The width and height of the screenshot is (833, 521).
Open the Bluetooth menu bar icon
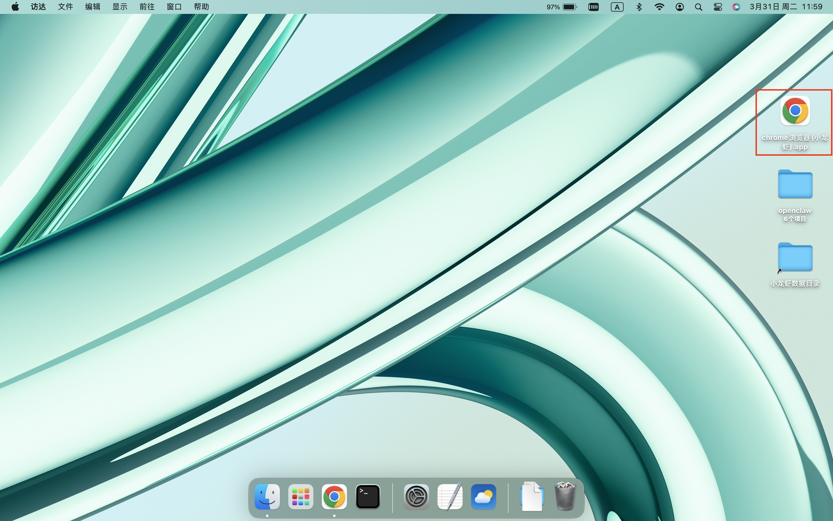tap(639, 7)
